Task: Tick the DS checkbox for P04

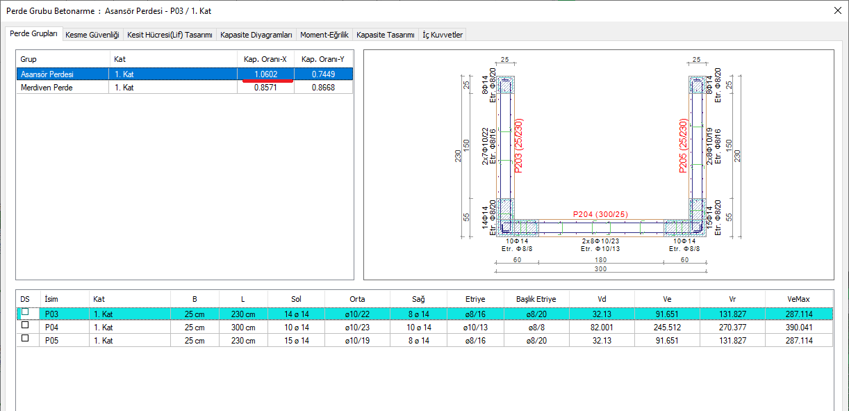Action: tap(25, 326)
